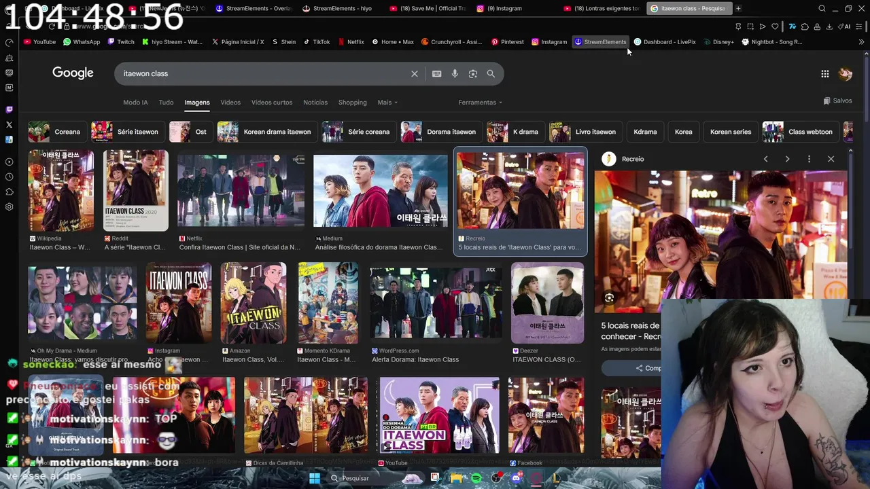
Task: Open the Crunchyroll bookmark
Action: pos(451,42)
